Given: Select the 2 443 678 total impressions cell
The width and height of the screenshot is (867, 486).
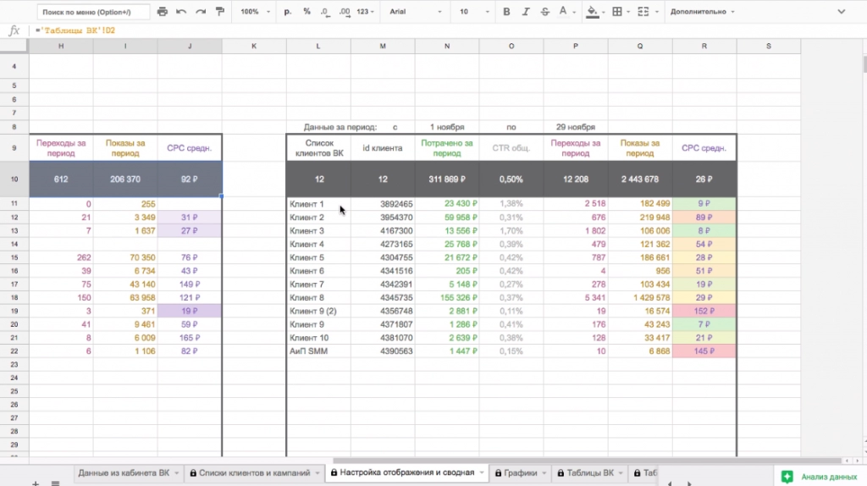Looking at the screenshot, I should [x=640, y=179].
